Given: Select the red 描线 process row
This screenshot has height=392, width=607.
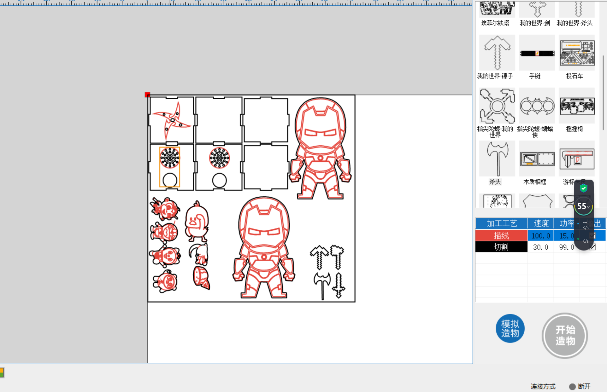Looking at the screenshot, I should 501,235.
